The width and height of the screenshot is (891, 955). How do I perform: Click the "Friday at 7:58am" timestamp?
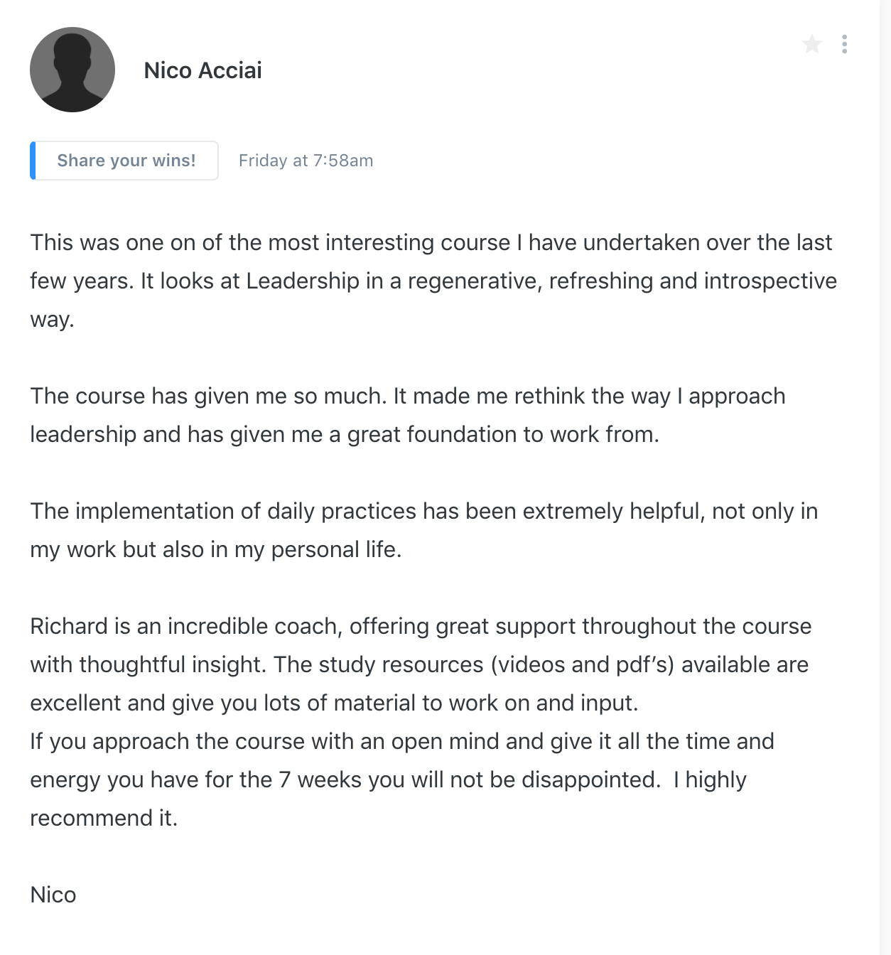tap(306, 161)
